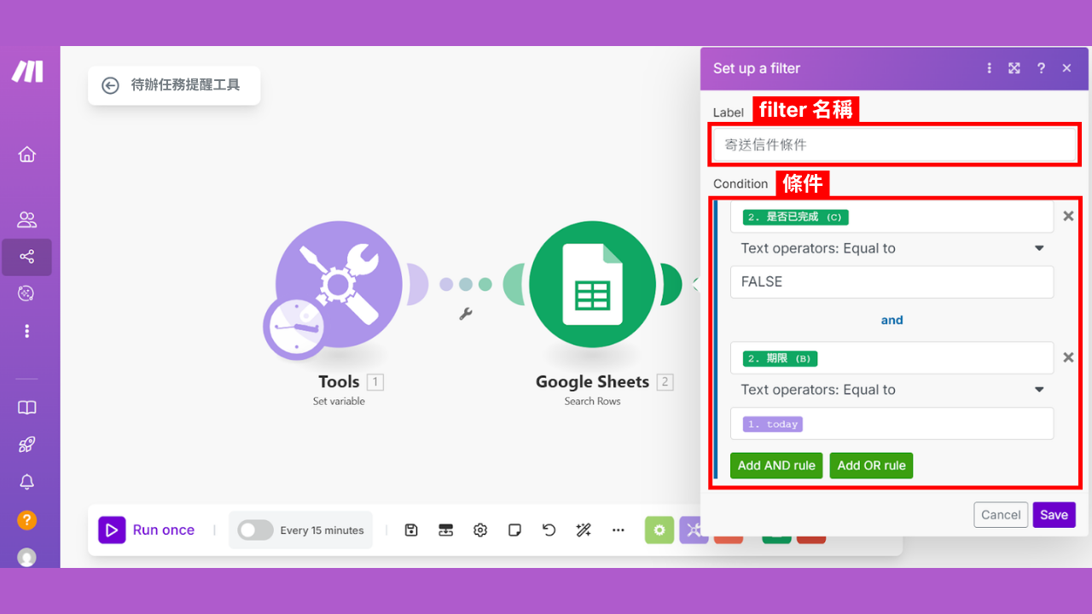Open the Make logo home

(x=27, y=72)
